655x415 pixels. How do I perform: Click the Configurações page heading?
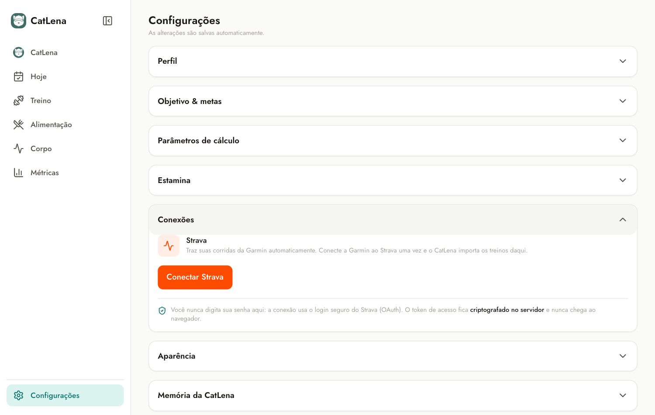point(184,21)
